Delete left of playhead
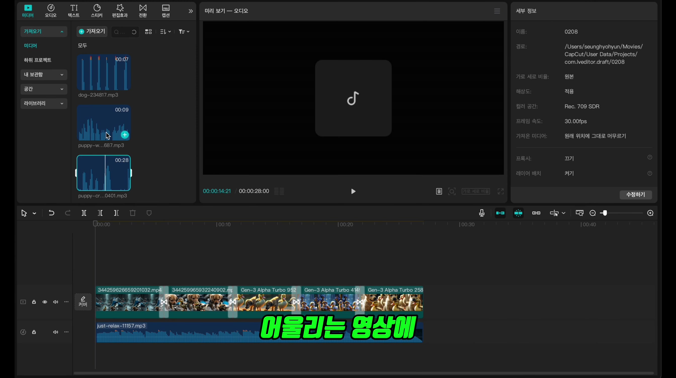Viewport: 676px width, 378px height. coord(100,213)
